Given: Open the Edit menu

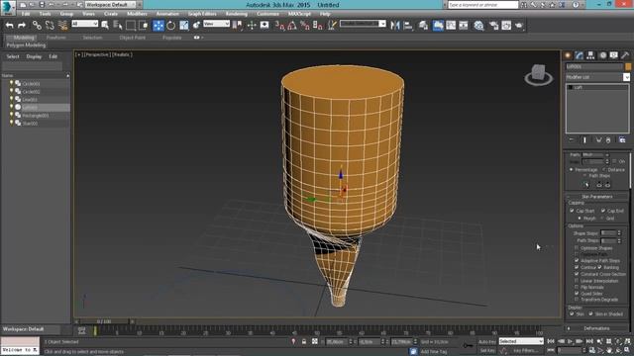Looking at the screenshot, I should click(x=26, y=14).
